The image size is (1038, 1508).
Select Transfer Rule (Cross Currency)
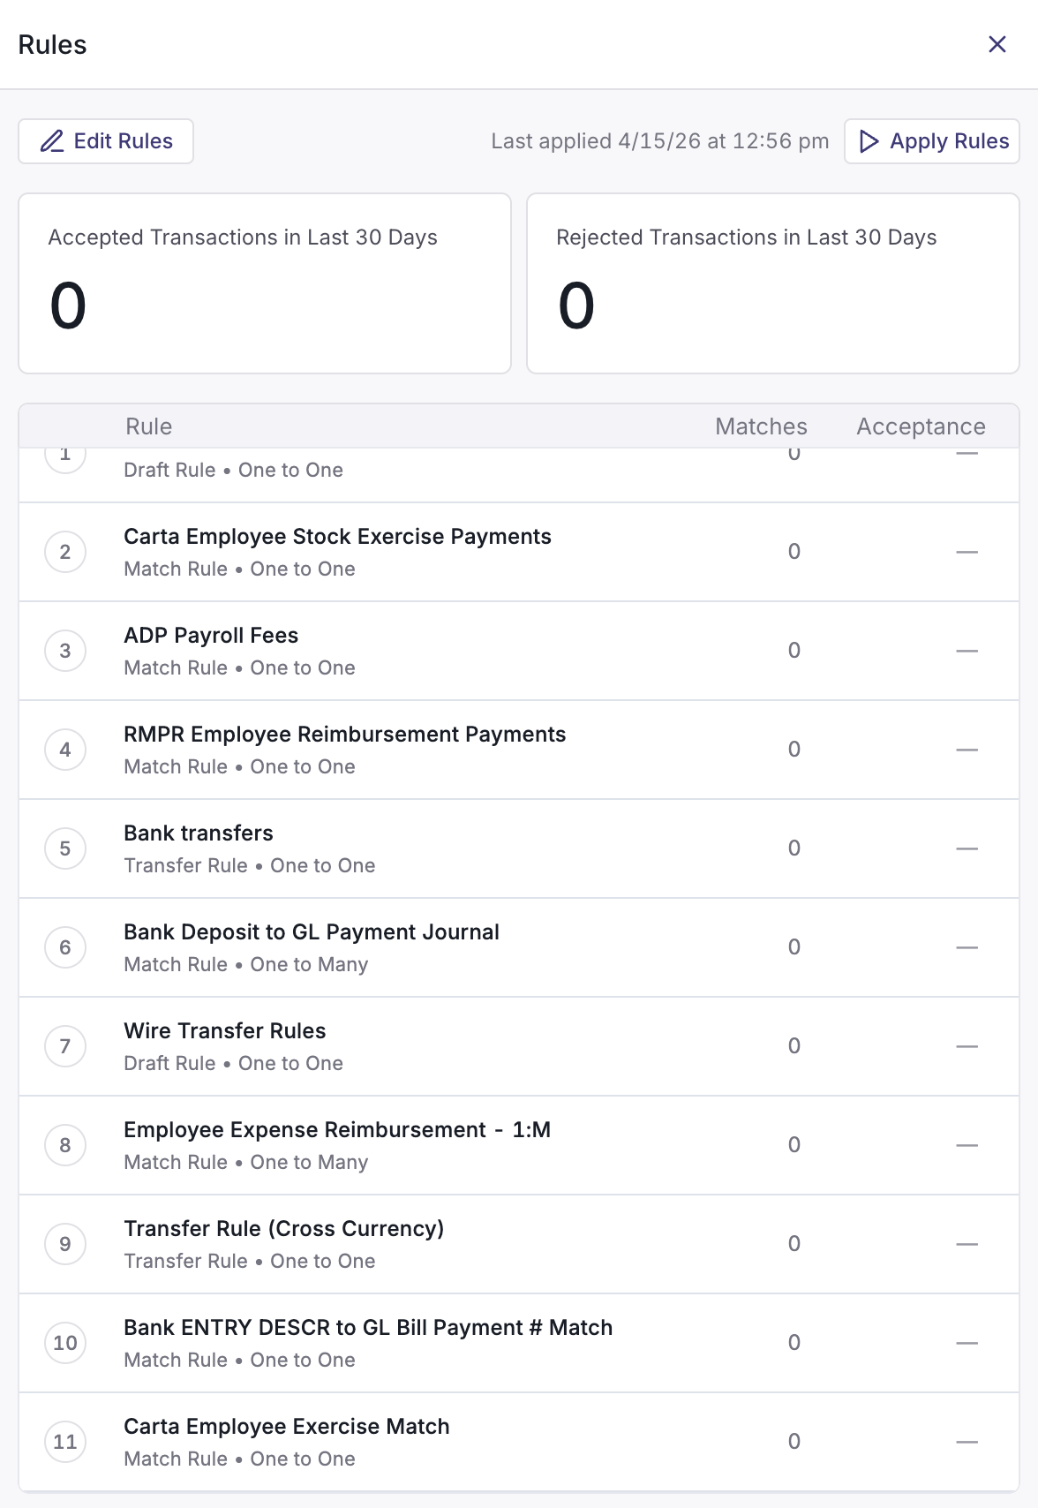point(519,1245)
